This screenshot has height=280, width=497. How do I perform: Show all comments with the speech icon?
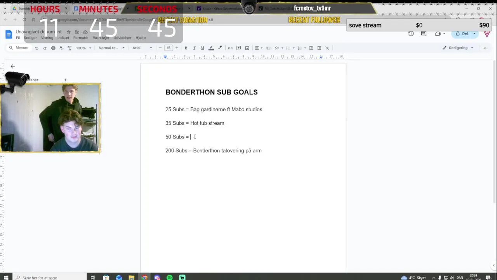click(x=424, y=33)
